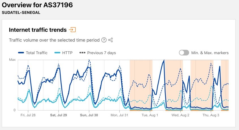Click the first shaded outage region over Tue, Aug 1

[x=141, y=85]
